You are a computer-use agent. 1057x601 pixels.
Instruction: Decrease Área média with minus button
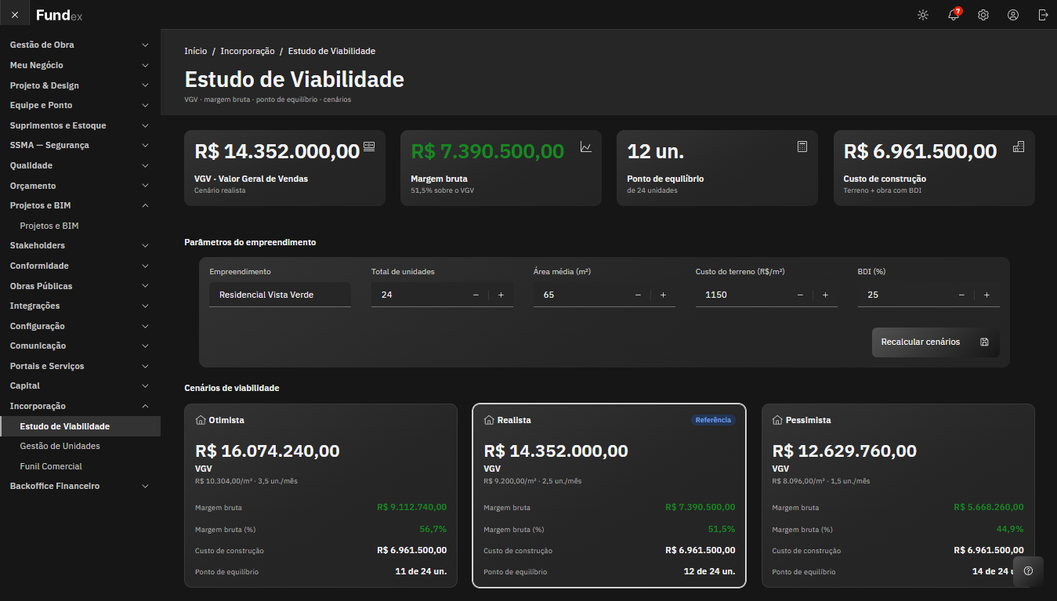[x=638, y=295]
